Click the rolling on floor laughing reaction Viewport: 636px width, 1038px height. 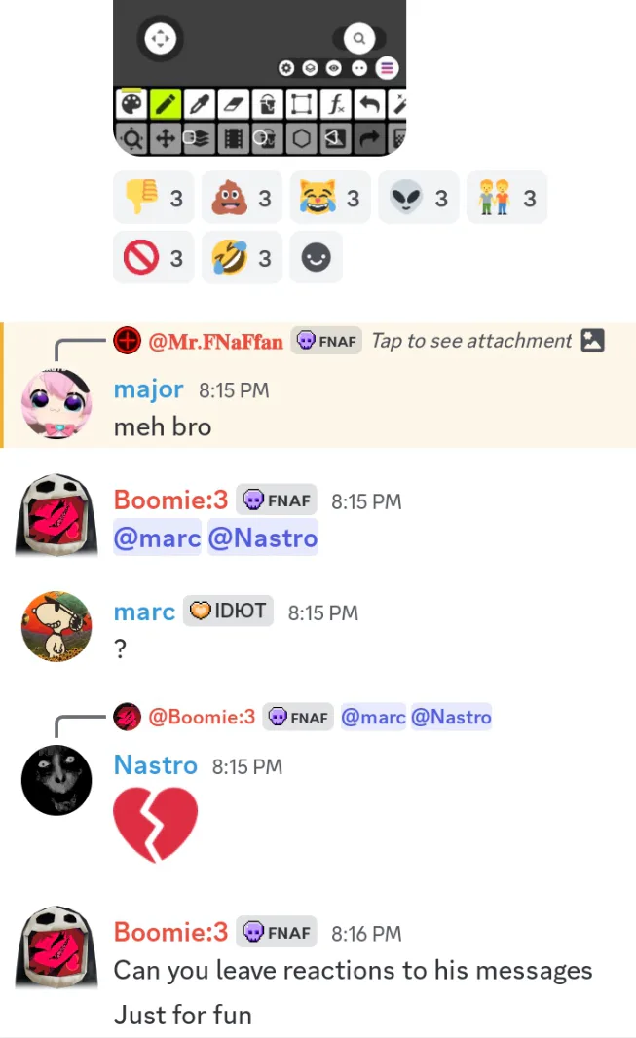242,257
